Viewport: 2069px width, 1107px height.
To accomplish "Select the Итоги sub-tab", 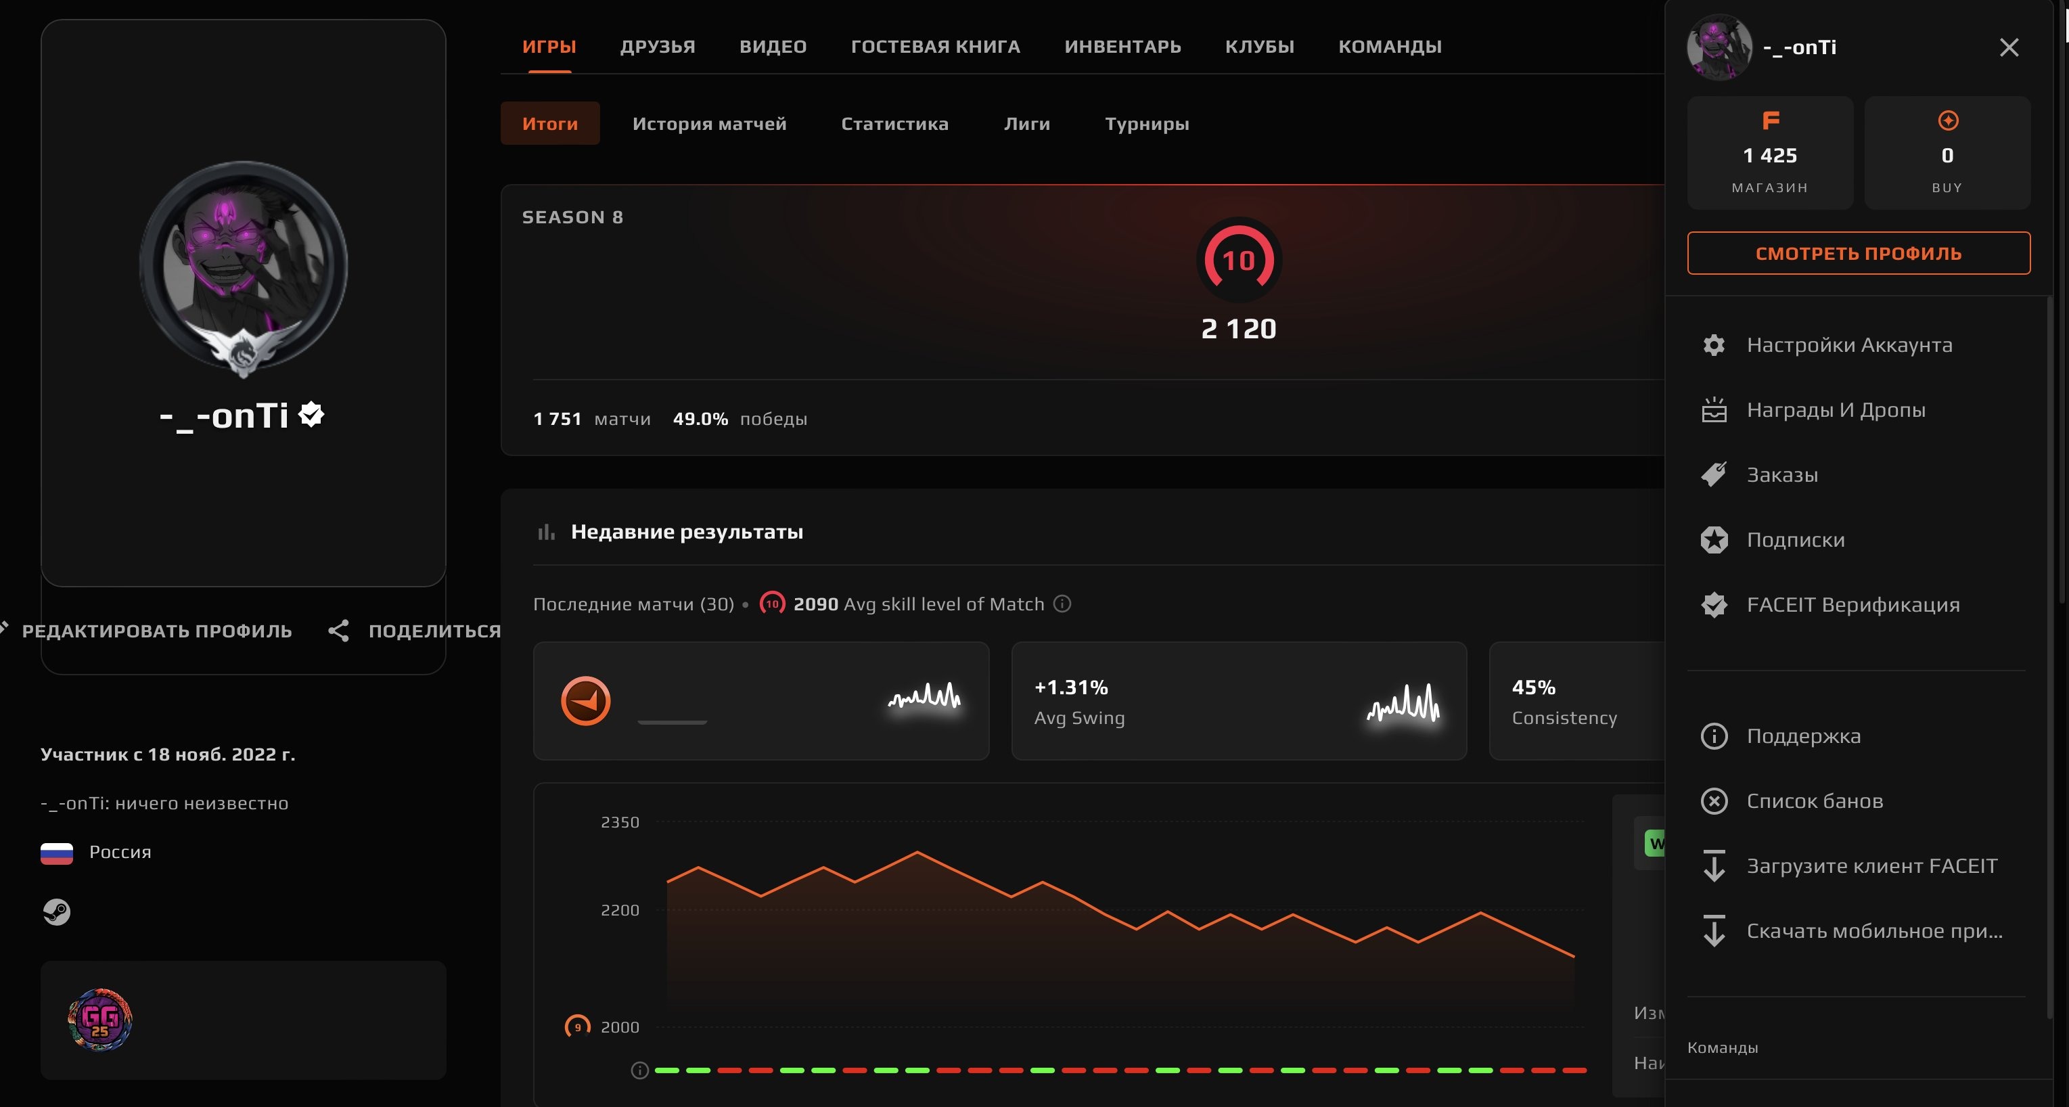I will (x=550, y=123).
